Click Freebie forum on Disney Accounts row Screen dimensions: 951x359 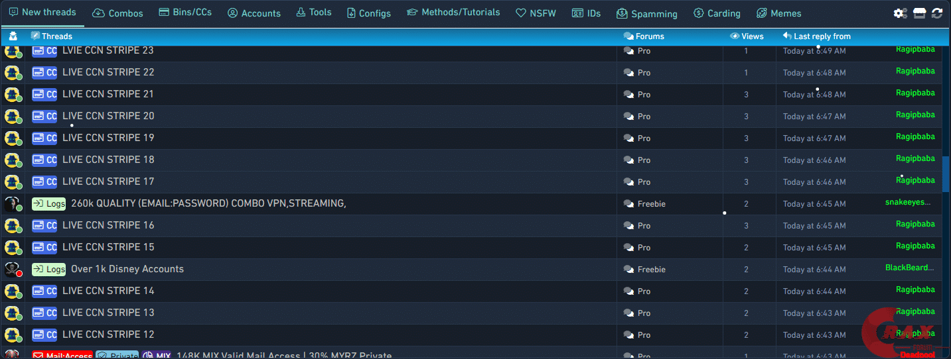tap(652, 270)
